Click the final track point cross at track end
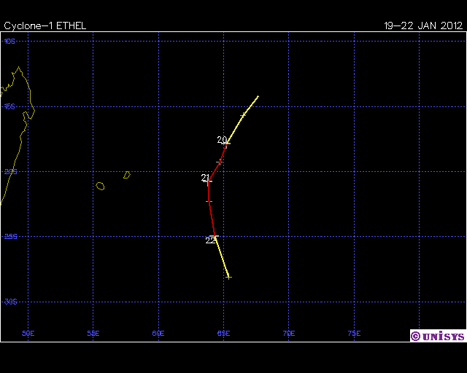 click(x=228, y=278)
